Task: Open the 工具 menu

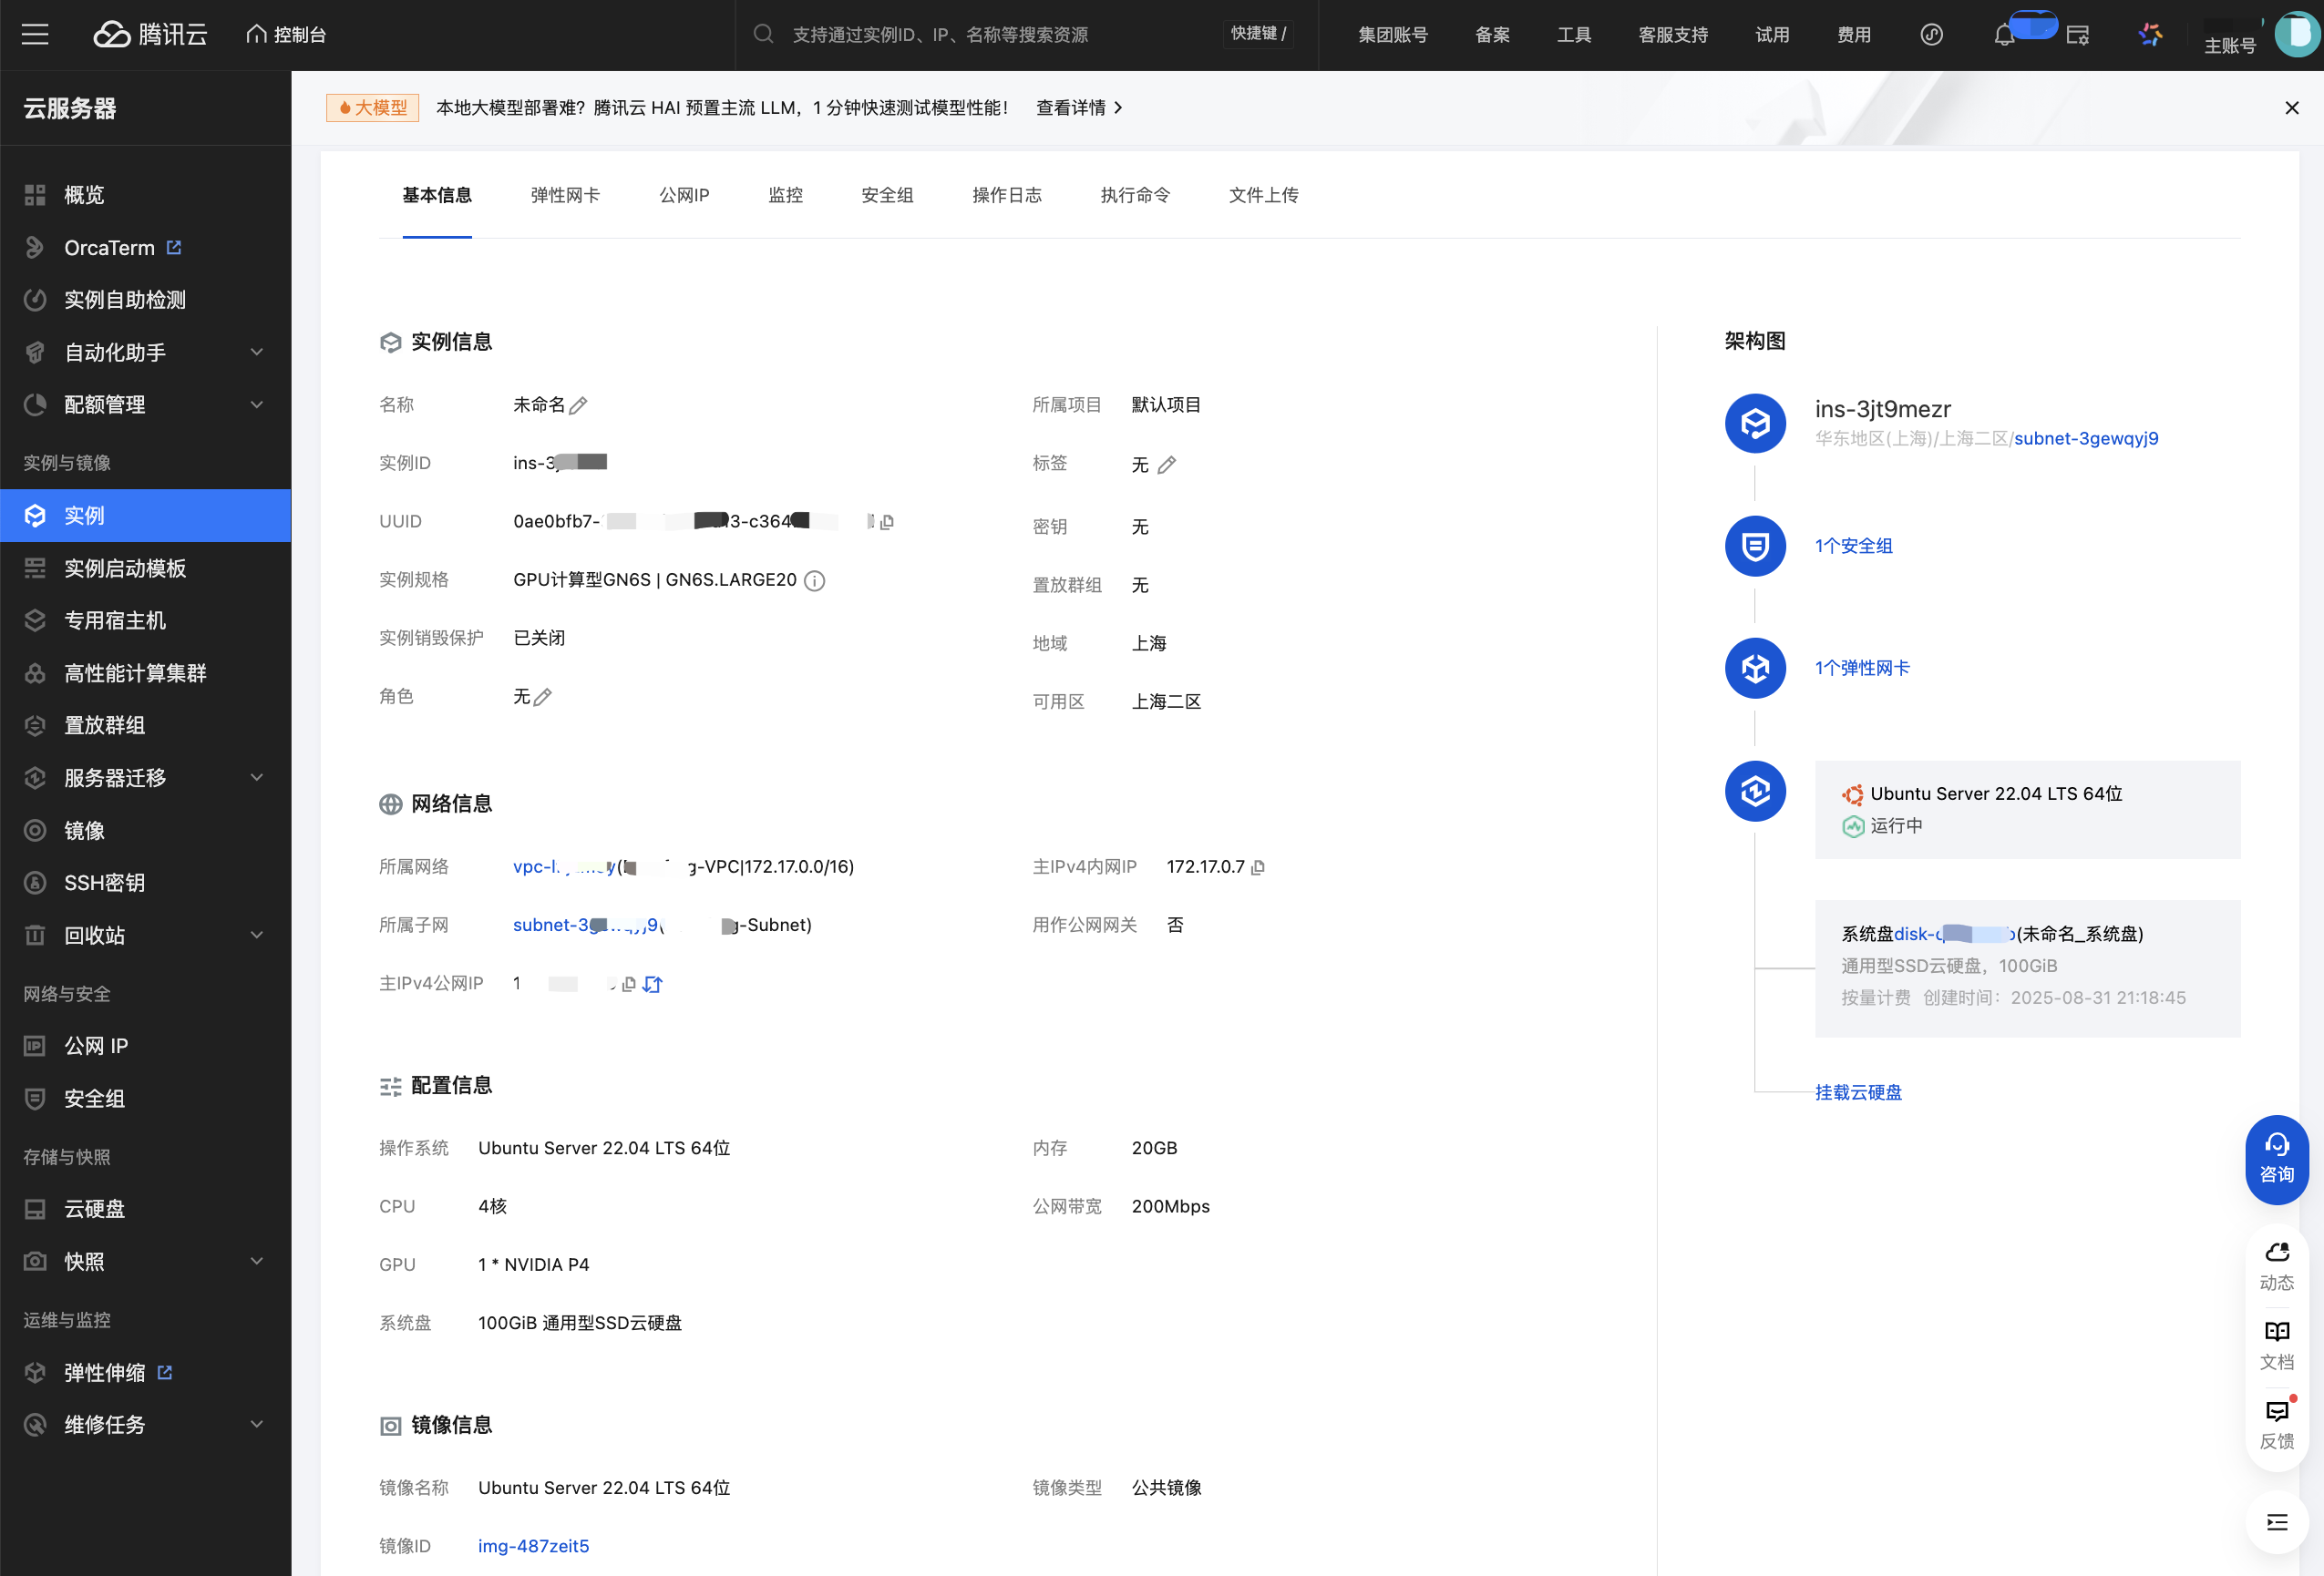Action: point(1574,35)
